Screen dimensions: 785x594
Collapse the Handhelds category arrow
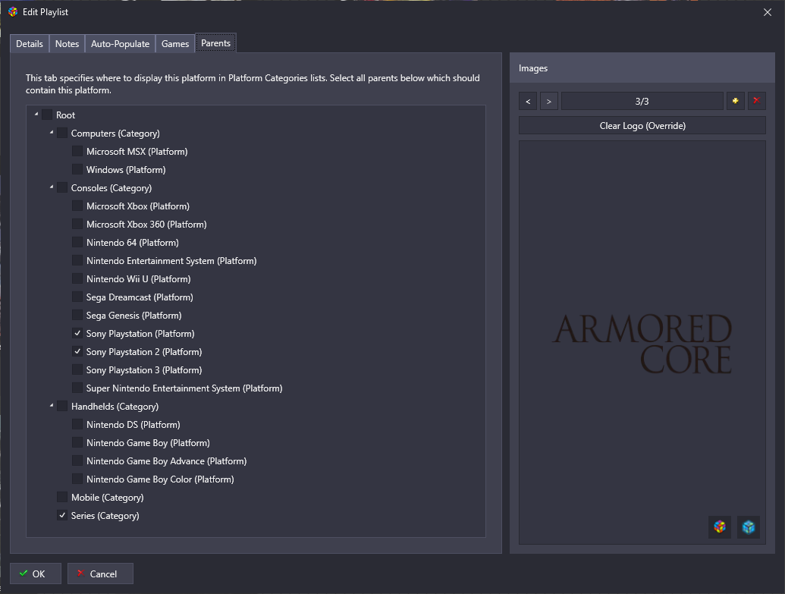pyautogui.click(x=52, y=406)
